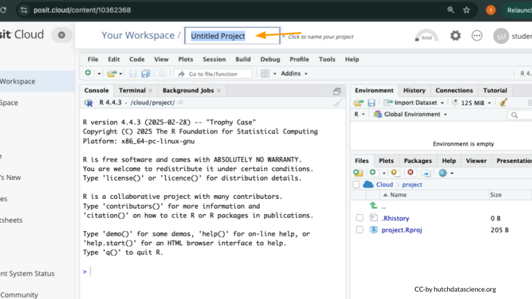Image resolution: width=532 pixels, height=299 pixels.
Task: Open the Code menu
Action: click(137, 59)
